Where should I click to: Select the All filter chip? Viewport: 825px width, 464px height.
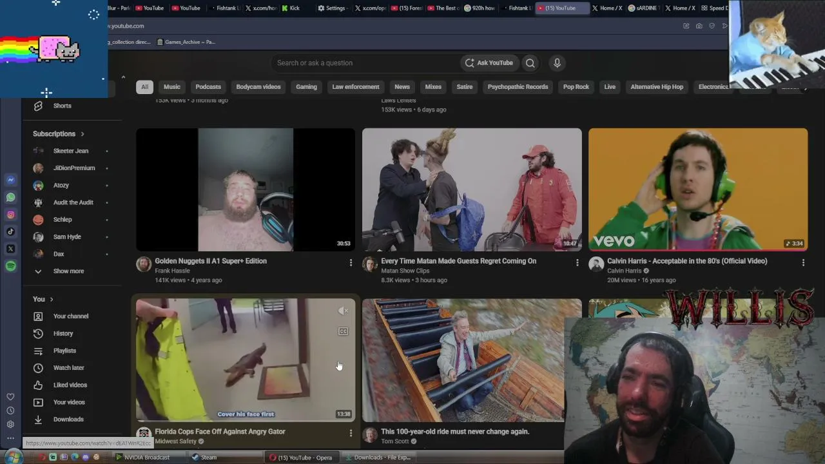(144, 87)
